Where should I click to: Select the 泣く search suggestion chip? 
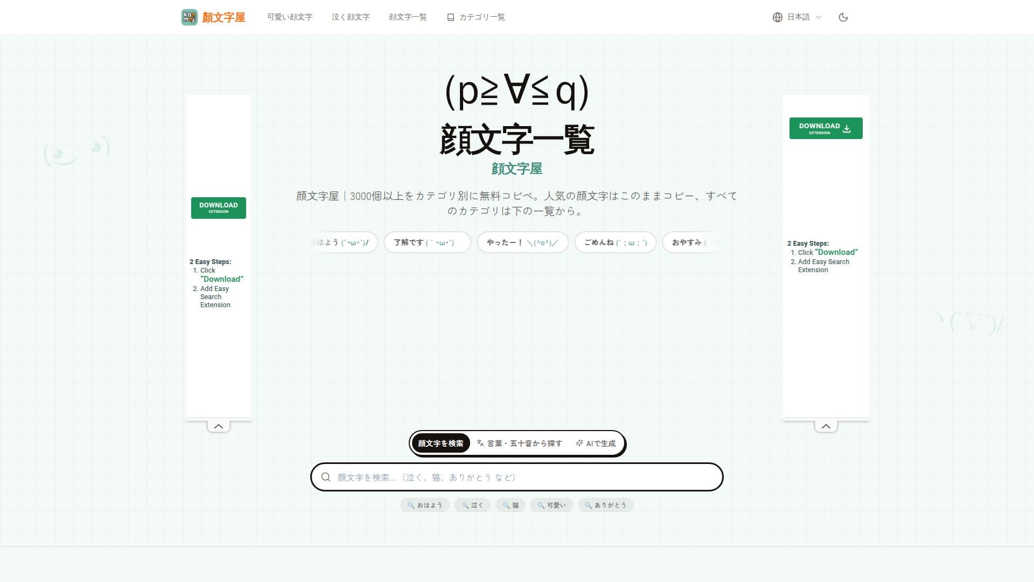coord(472,505)
